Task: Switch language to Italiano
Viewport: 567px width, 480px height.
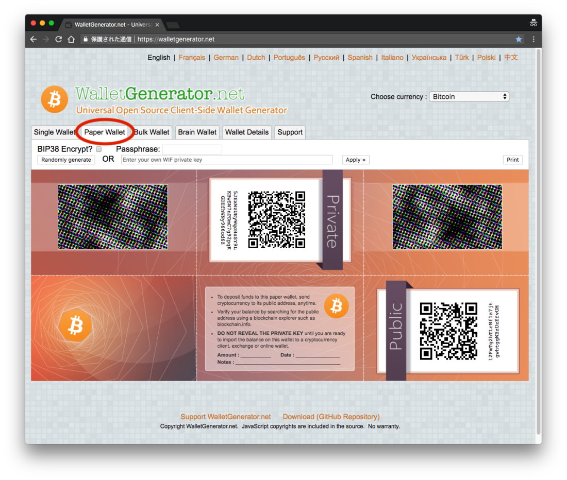Action: click(392, 58)
